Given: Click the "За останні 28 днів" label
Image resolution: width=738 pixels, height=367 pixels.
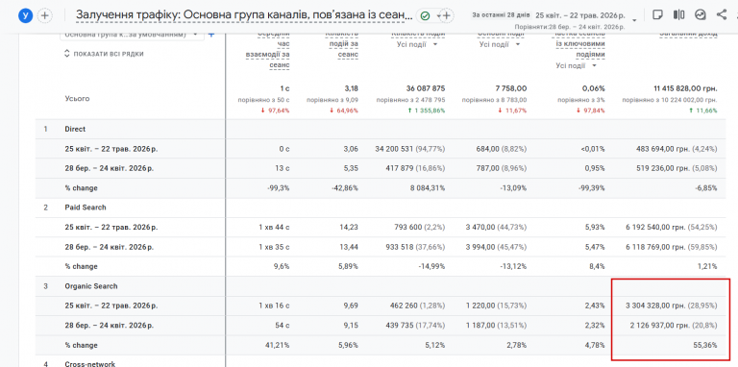Looking at the screenshot, I should 501,15.
